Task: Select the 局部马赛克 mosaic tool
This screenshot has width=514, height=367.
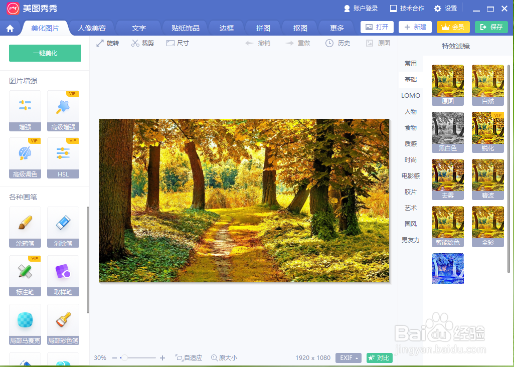Action: point(25,324)
